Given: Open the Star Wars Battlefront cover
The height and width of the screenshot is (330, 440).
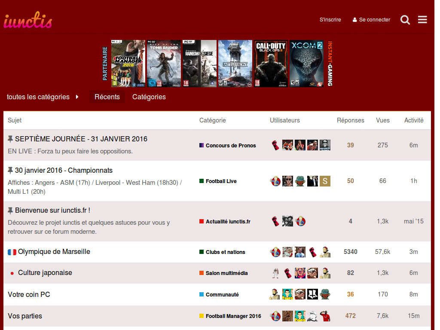Looking at the screenshot, I should [x=235, y=64].
